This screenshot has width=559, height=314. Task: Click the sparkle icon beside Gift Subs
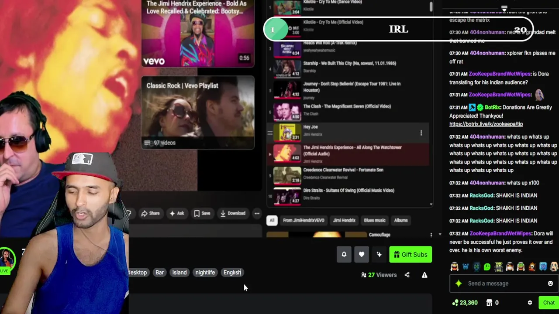379,254
